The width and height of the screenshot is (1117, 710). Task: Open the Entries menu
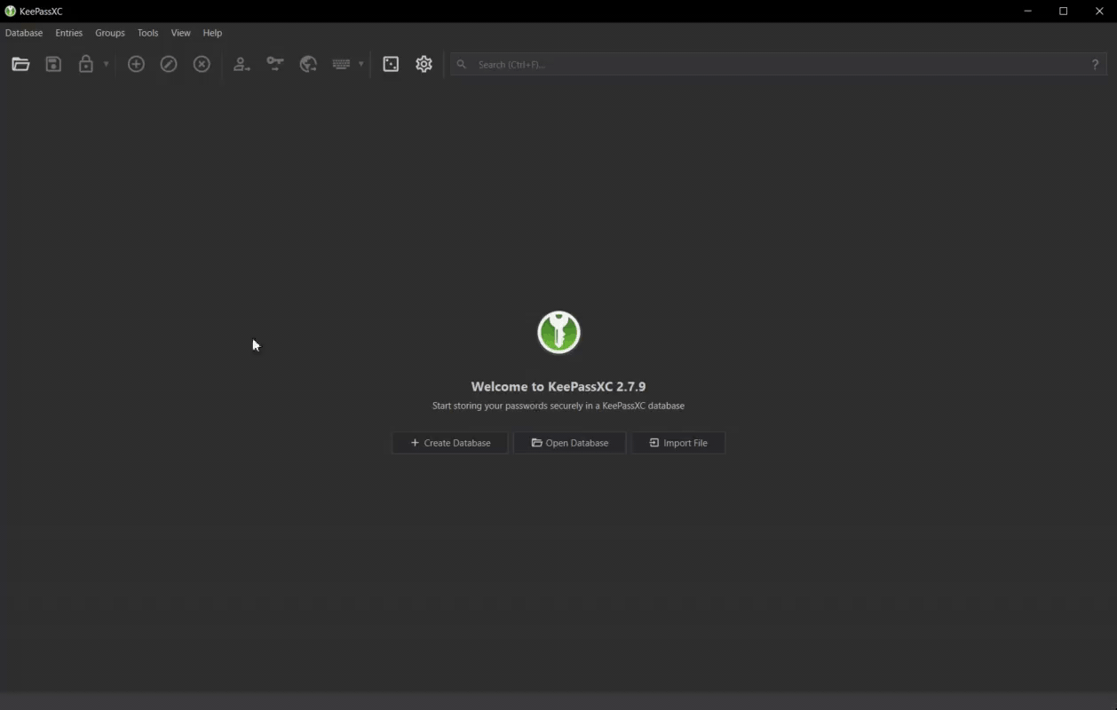[68, 33]
